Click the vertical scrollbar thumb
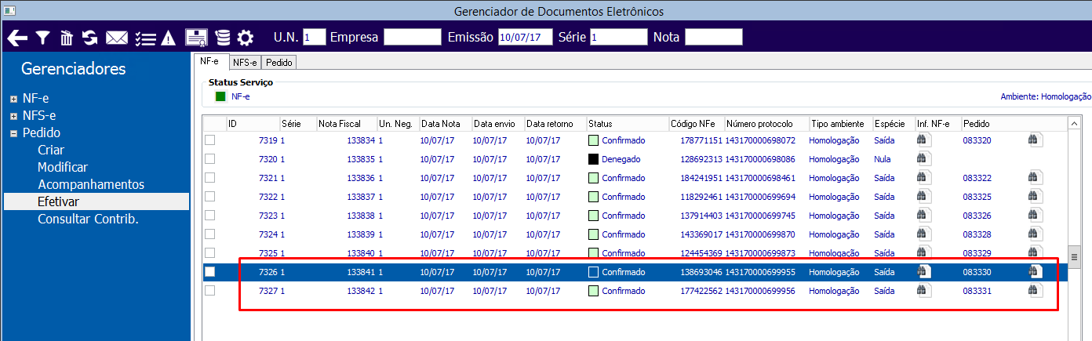Viewport: 1092px width, 341px height. point(1073,256)
